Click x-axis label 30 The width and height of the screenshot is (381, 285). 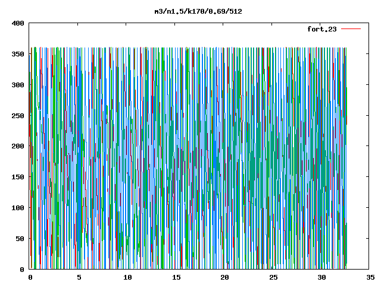click(x=322, y=277)
